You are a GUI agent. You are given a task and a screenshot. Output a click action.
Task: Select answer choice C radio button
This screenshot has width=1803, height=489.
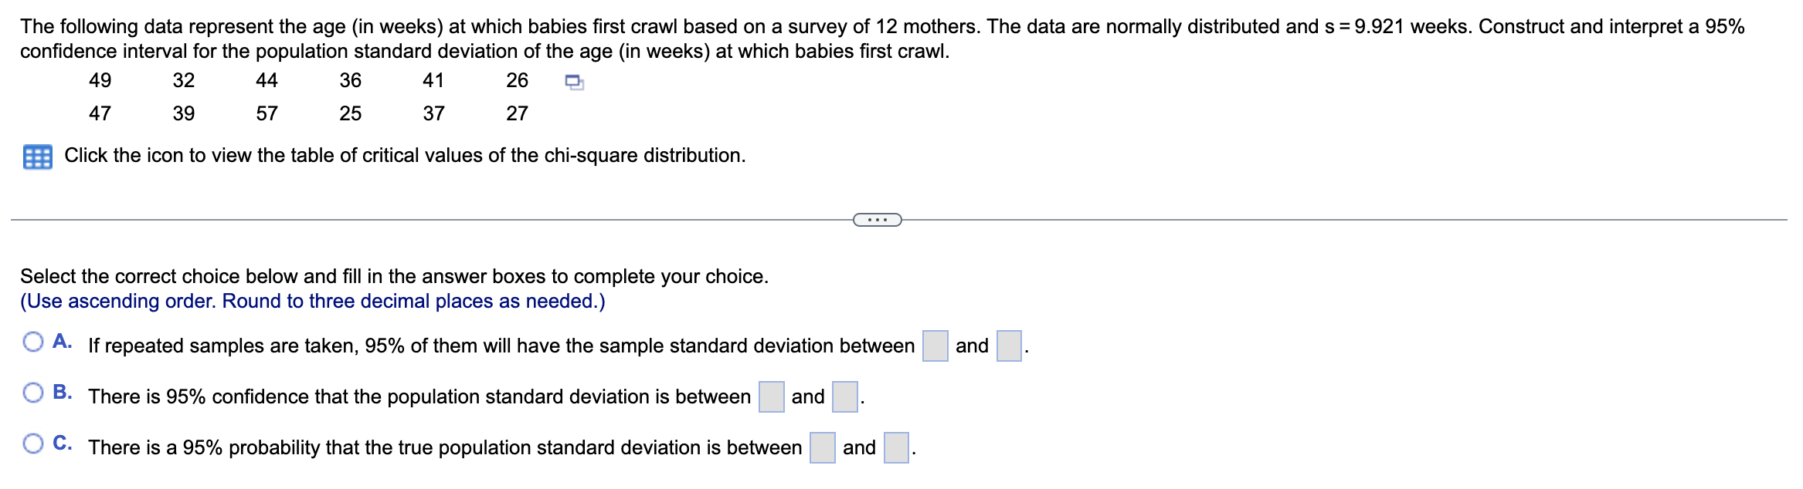point(32,443)
